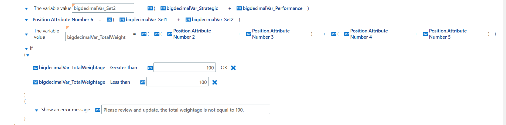Viewport: 506px width, 125px height.
Task: Click xyz icon before bigdecimalVar_Set1
Action: coord(122,20)
